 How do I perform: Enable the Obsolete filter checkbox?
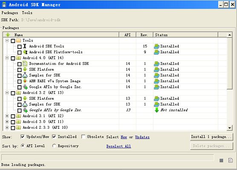[x=83, y=137]
